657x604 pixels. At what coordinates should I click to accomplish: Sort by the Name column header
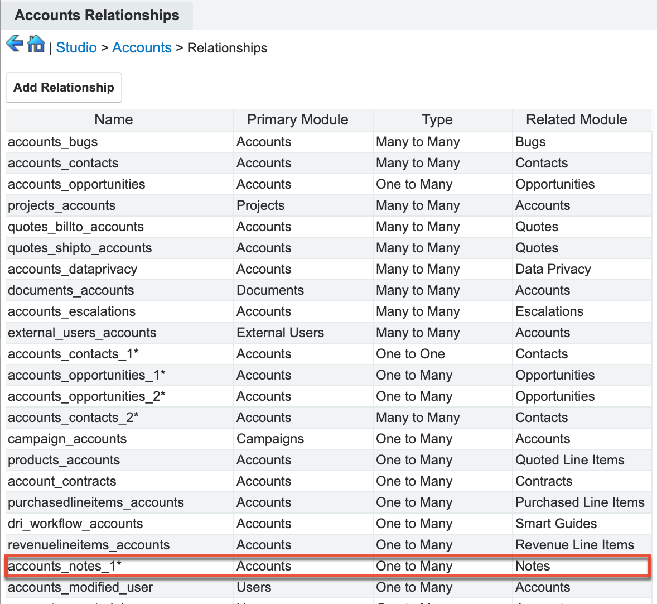[x=114, y=120]
